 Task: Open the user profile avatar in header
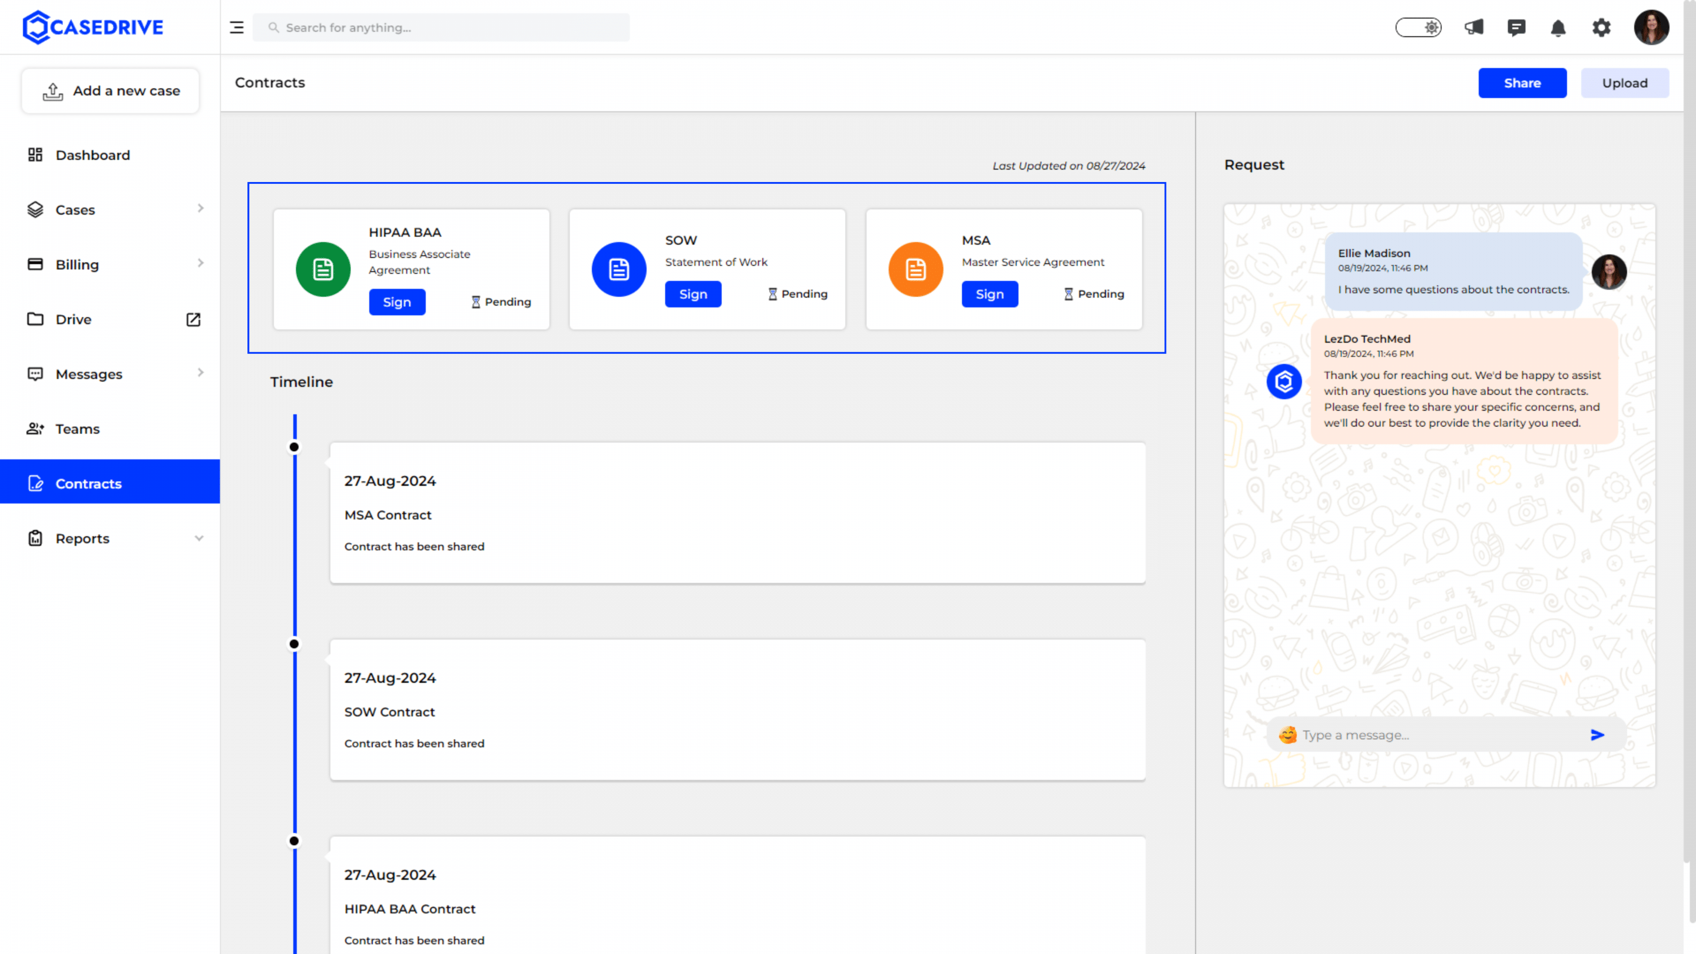(x=1651, y=27)
